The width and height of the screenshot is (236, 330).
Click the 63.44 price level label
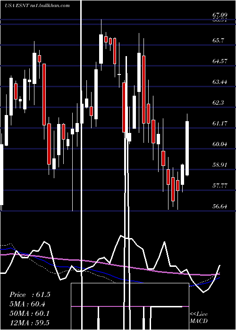220,82
